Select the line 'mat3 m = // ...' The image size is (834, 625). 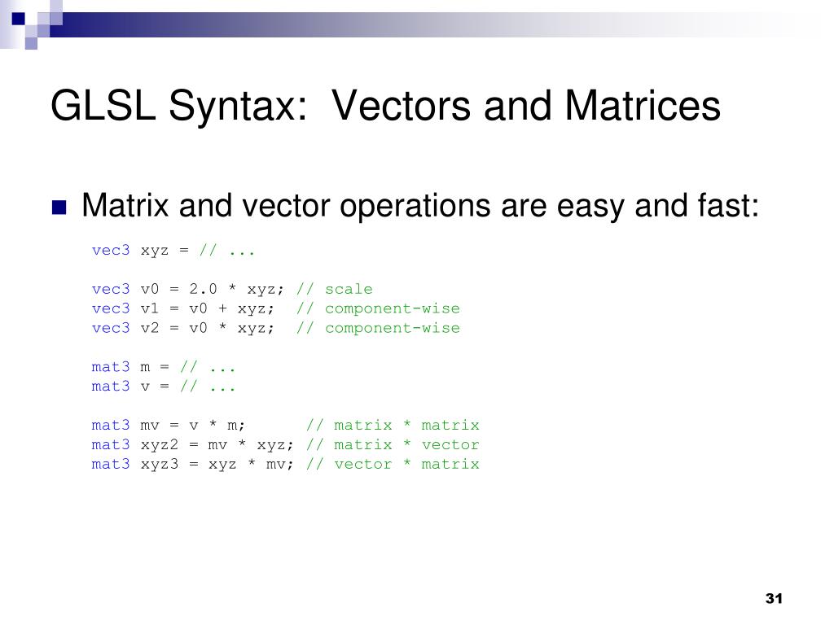point(163,367)
